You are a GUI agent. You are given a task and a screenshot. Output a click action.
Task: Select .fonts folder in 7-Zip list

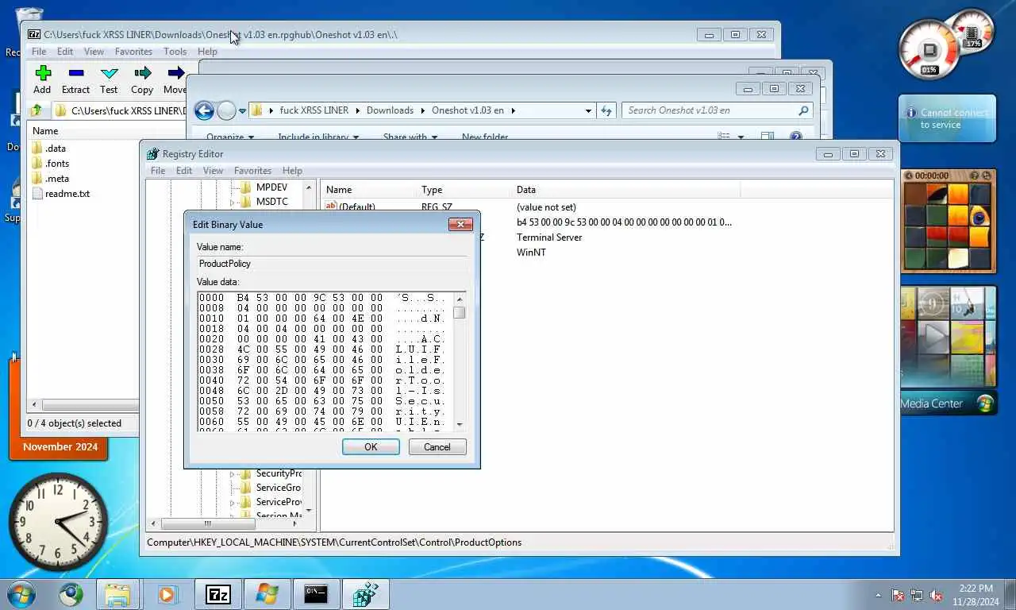pyautogui.click(x=57, y=164)
